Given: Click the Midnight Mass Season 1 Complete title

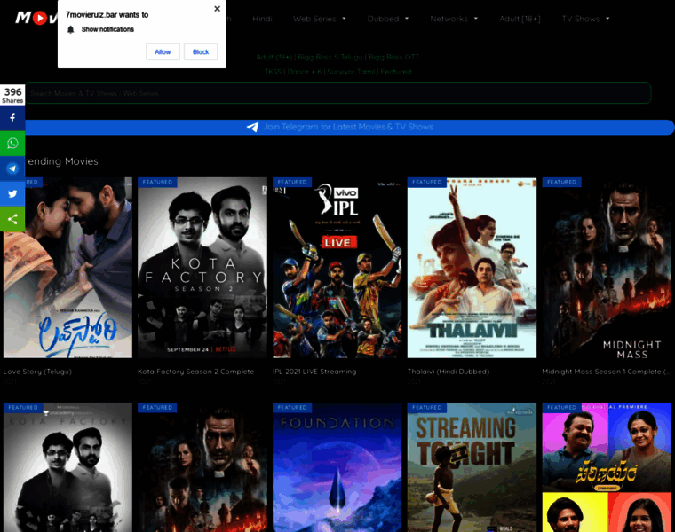Looking at the screenshot, I should pos(605,372).
